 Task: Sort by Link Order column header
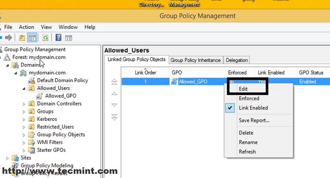145,73
